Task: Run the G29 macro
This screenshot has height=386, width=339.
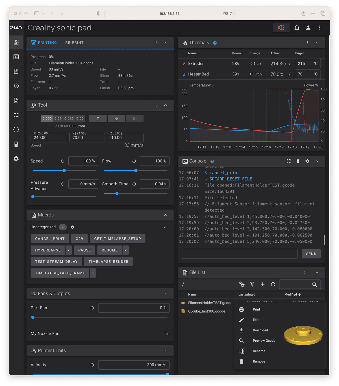Action: pos(79,239)
